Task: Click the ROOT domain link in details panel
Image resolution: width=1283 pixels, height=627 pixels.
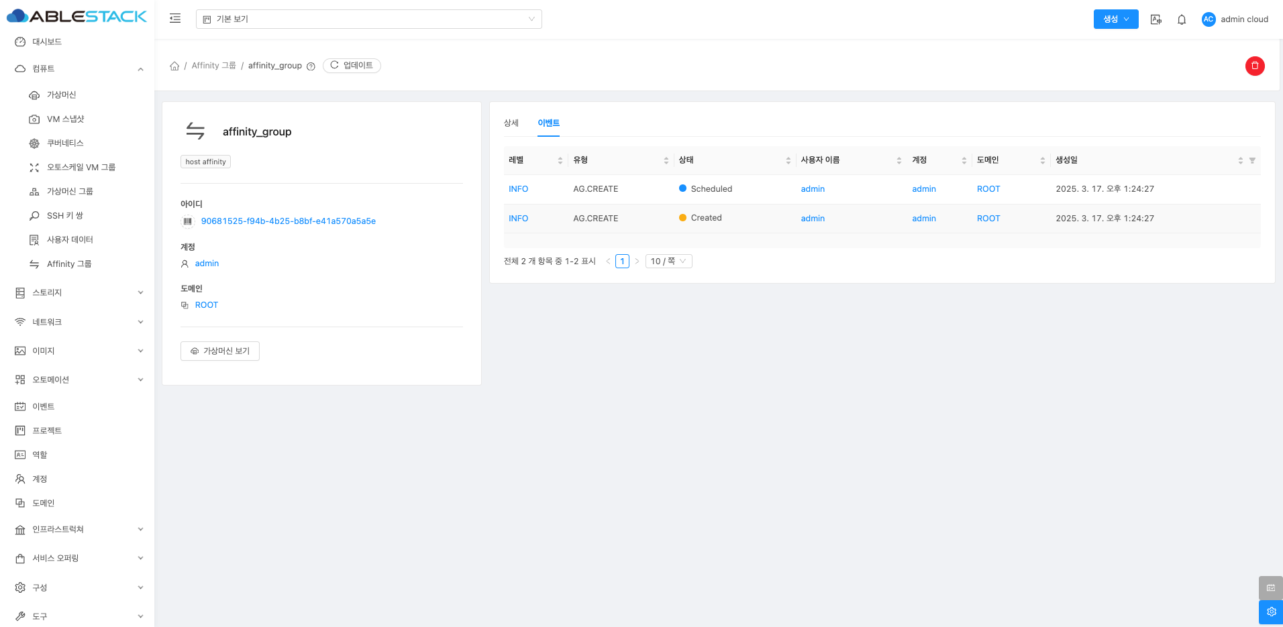Action: 206,305
